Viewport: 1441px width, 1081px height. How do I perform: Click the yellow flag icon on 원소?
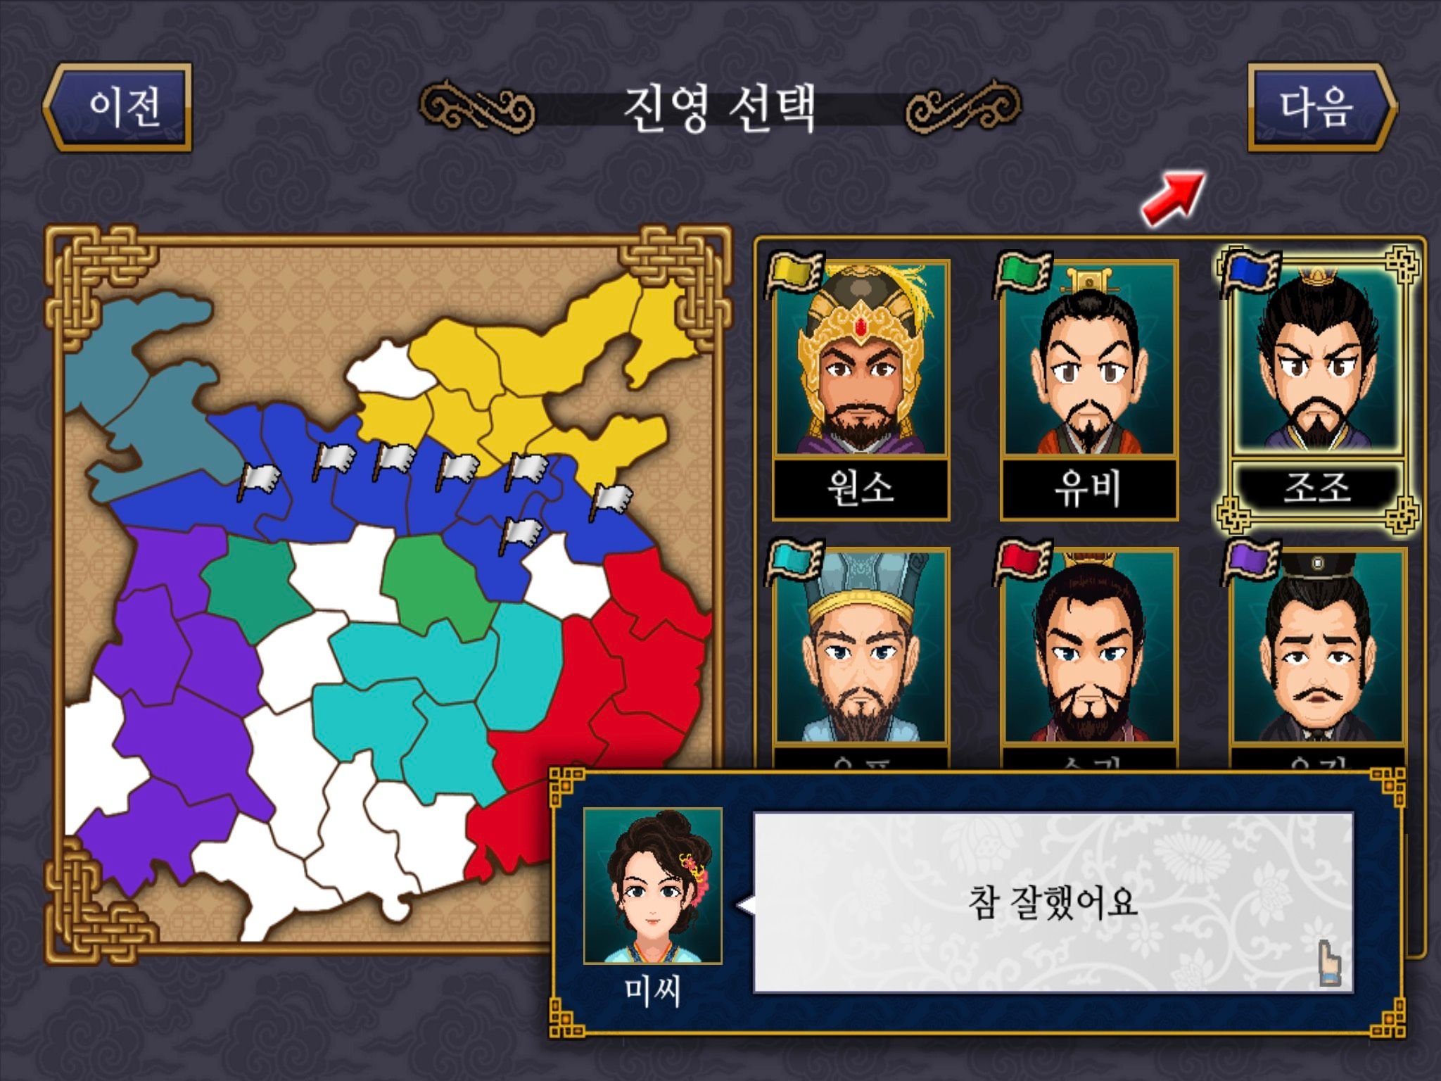(x=794, y=273)
